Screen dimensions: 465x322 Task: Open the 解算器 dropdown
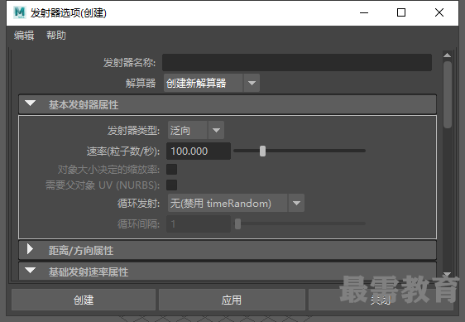coord(212,83)
